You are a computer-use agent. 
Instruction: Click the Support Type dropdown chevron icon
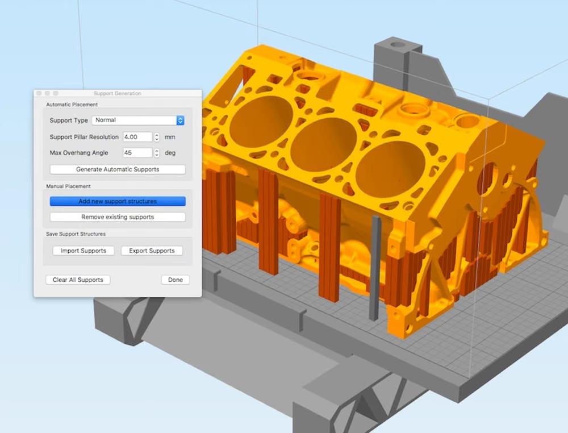point(179,120)
